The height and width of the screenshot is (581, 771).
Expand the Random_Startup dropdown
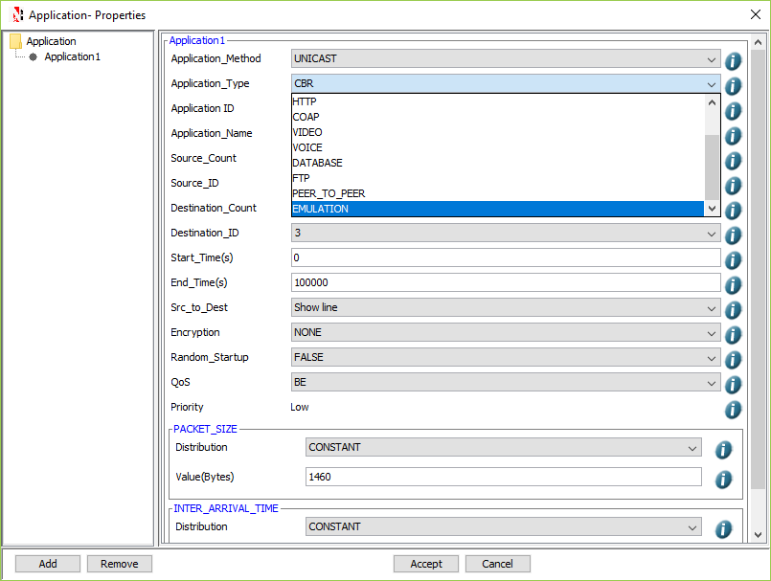coord(711,359)
